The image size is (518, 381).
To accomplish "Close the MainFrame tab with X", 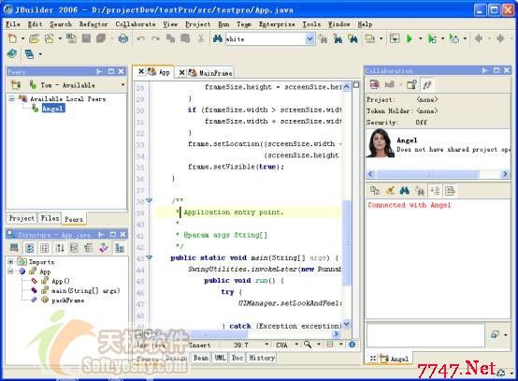I will point(181,72).
